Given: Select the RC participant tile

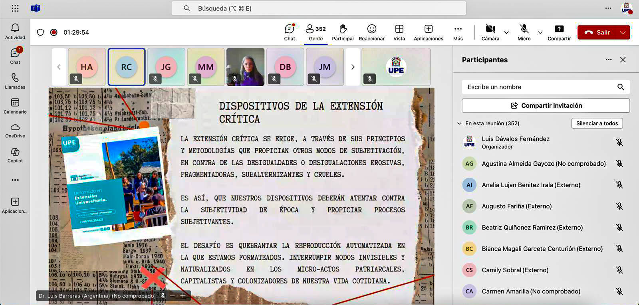Looking at the screenshot, I should 126,67.
